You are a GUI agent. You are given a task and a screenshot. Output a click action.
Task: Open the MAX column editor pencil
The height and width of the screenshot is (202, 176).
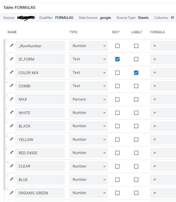click(x=12, y=99)
